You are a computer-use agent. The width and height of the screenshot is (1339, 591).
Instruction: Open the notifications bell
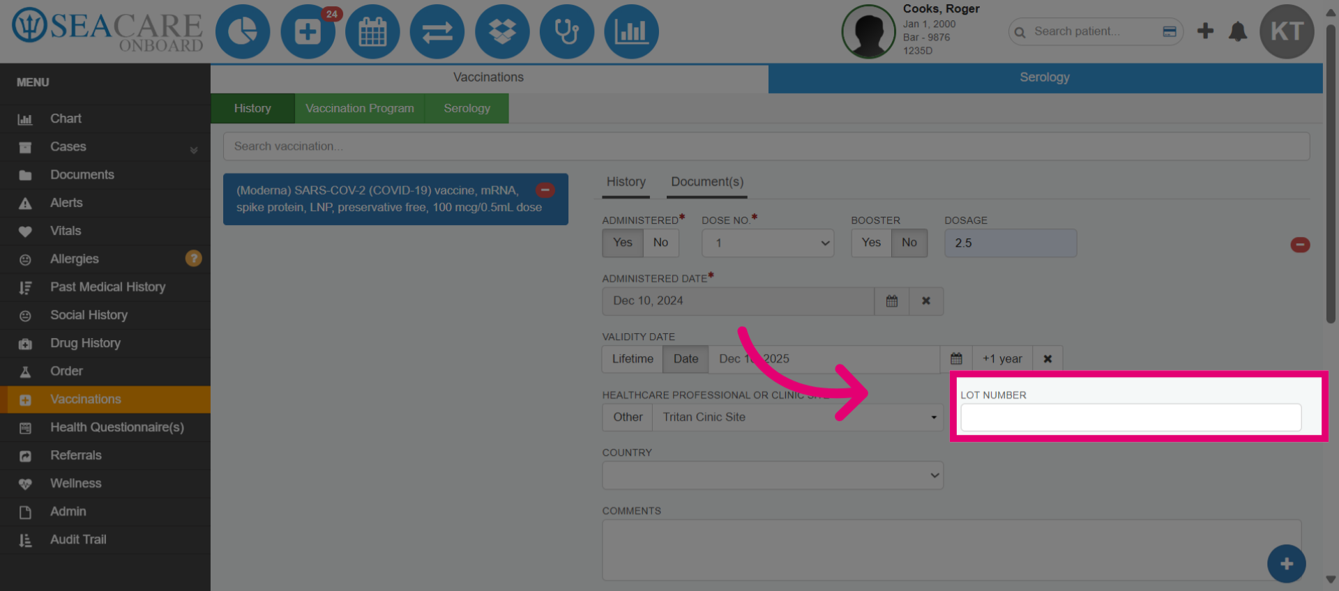tap(1238, 31)
